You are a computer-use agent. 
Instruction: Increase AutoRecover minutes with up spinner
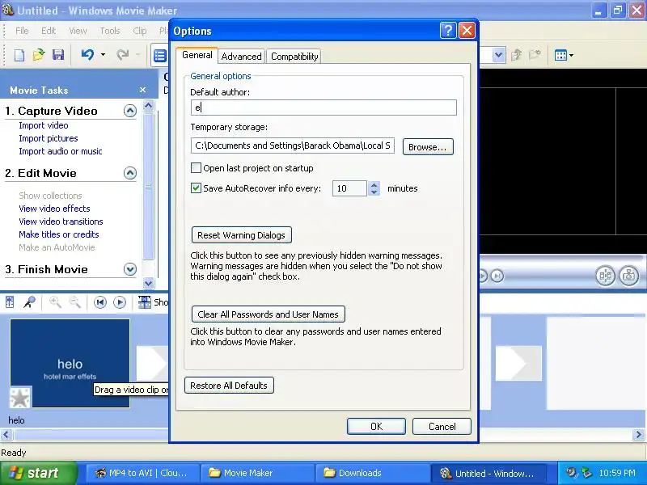(x=374, y=185)
